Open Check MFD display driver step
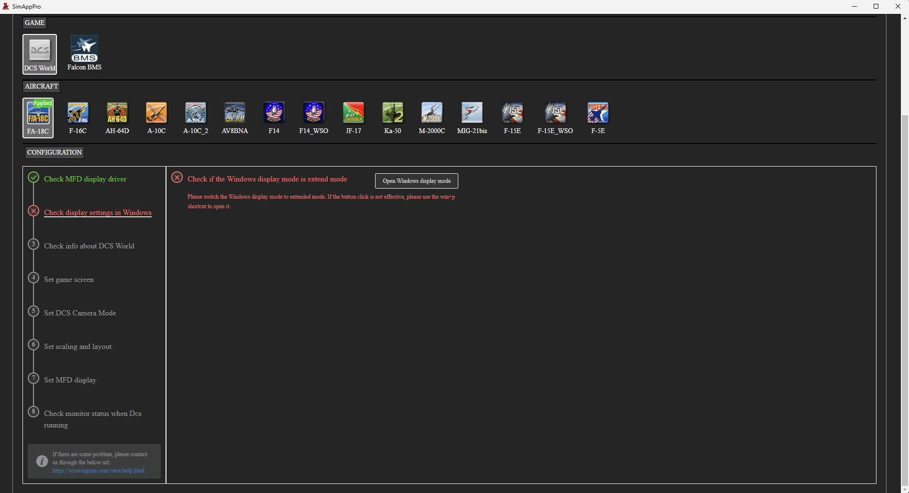909x493 pixels. [x=85, y=179]
